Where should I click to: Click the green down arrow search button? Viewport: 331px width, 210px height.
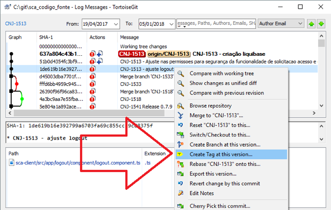[x=321, y=24]
